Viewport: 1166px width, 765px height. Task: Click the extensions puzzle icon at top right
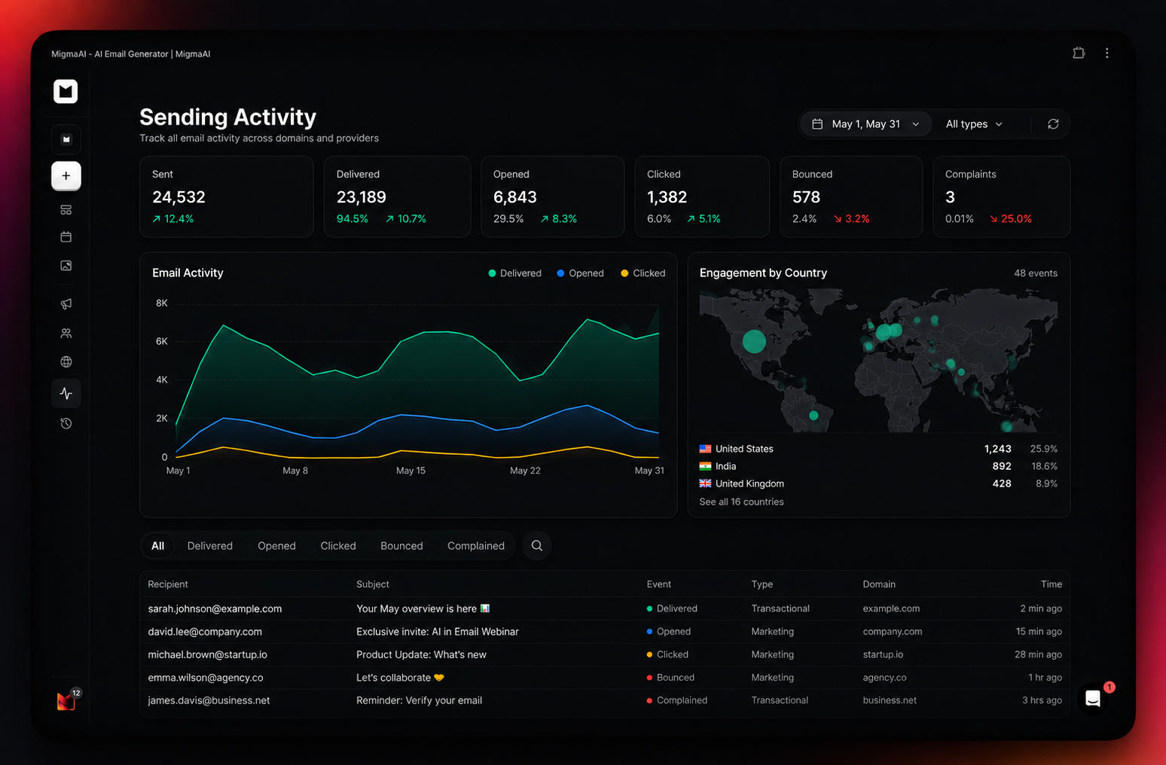pyautogui.click(x=1079, y=53)
